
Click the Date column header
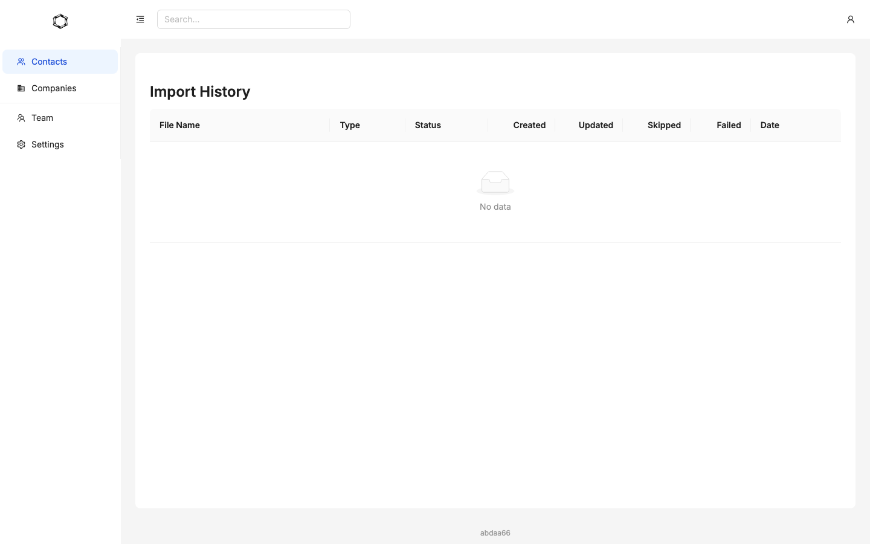796,125
